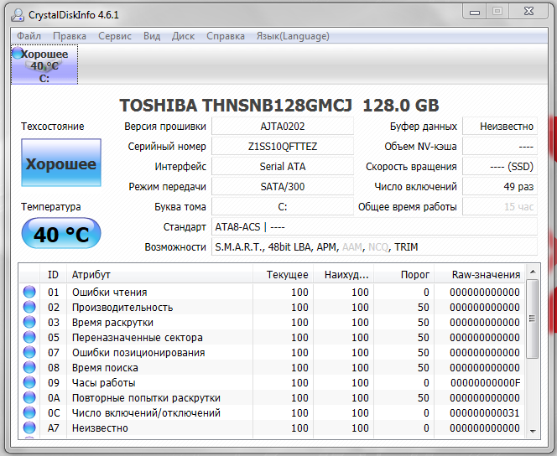Viewport: 557px width, 456px height.
Task: Click the ID column header
Action: tap(53, 274)
